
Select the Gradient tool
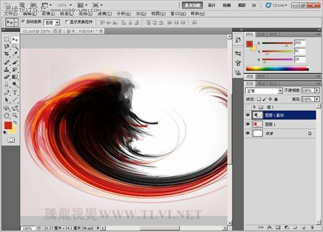pos(15,77)
